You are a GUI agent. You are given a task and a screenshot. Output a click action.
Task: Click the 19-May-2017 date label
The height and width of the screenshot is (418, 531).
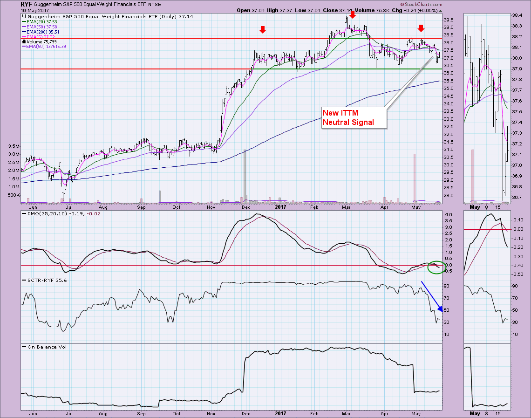[x=35, y=11]
